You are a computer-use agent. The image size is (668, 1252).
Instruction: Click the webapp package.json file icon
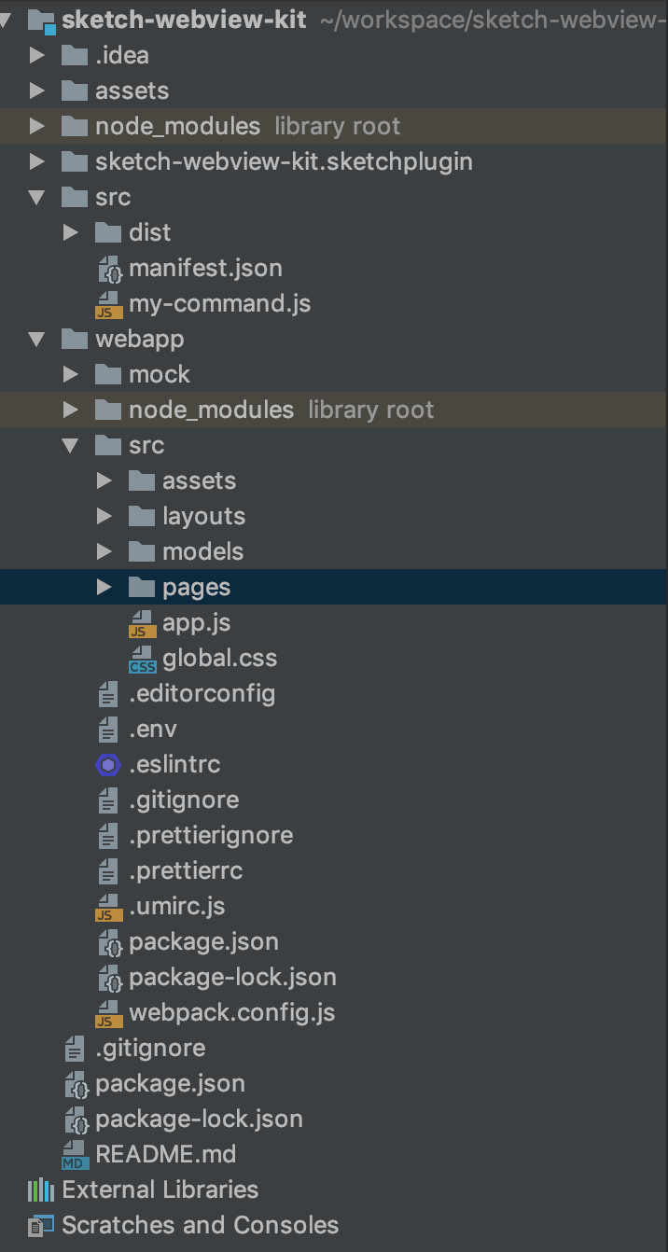110,942
